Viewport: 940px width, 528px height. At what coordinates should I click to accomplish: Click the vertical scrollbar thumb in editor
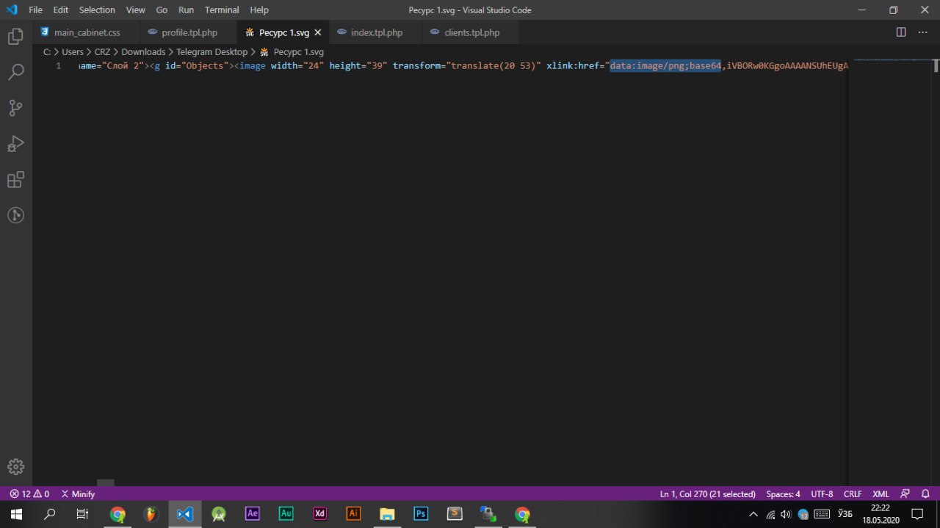coord(936,66)
